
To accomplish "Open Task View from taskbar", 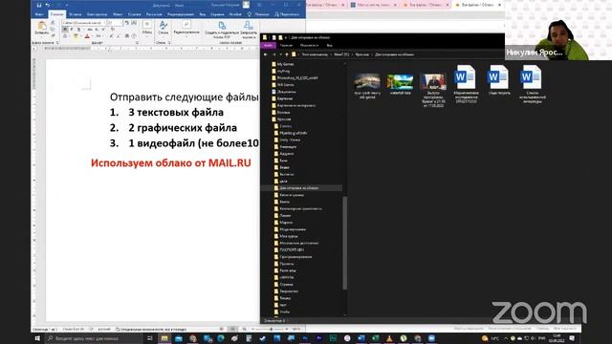I will [150, 338].
